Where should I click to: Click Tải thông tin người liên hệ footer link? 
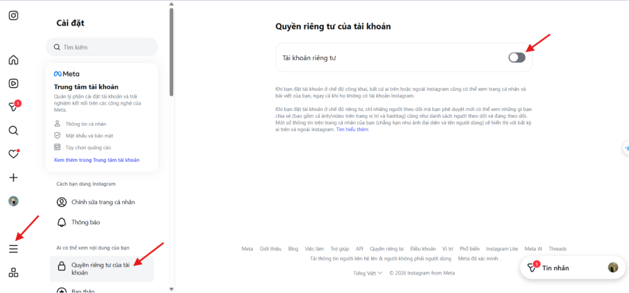point(381,259)
